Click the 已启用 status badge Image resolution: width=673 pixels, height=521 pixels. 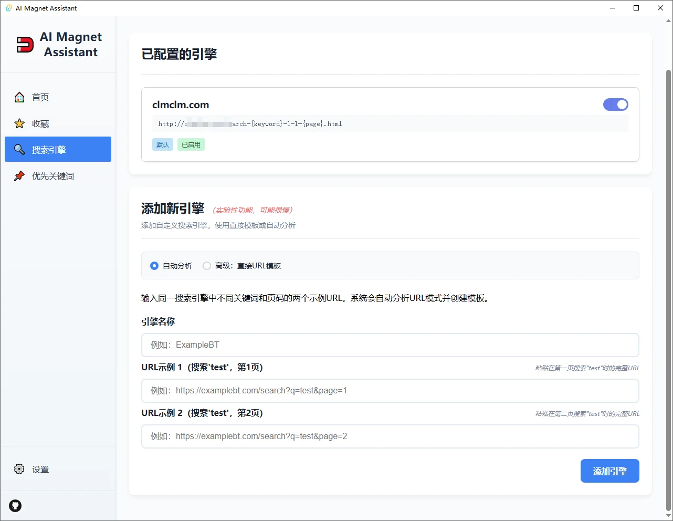point(191,144)
